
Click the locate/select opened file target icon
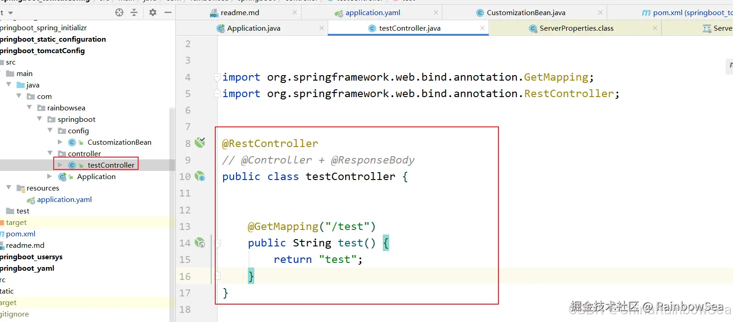click(x=119, y=12)
